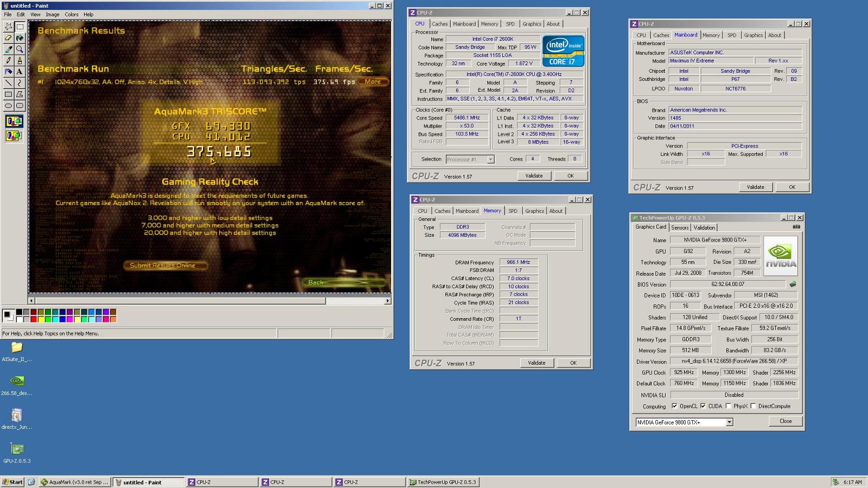The height and width of the screenshot is (488, 868).
Task: Open the View menu in Paint
Action: click(35, 15)
